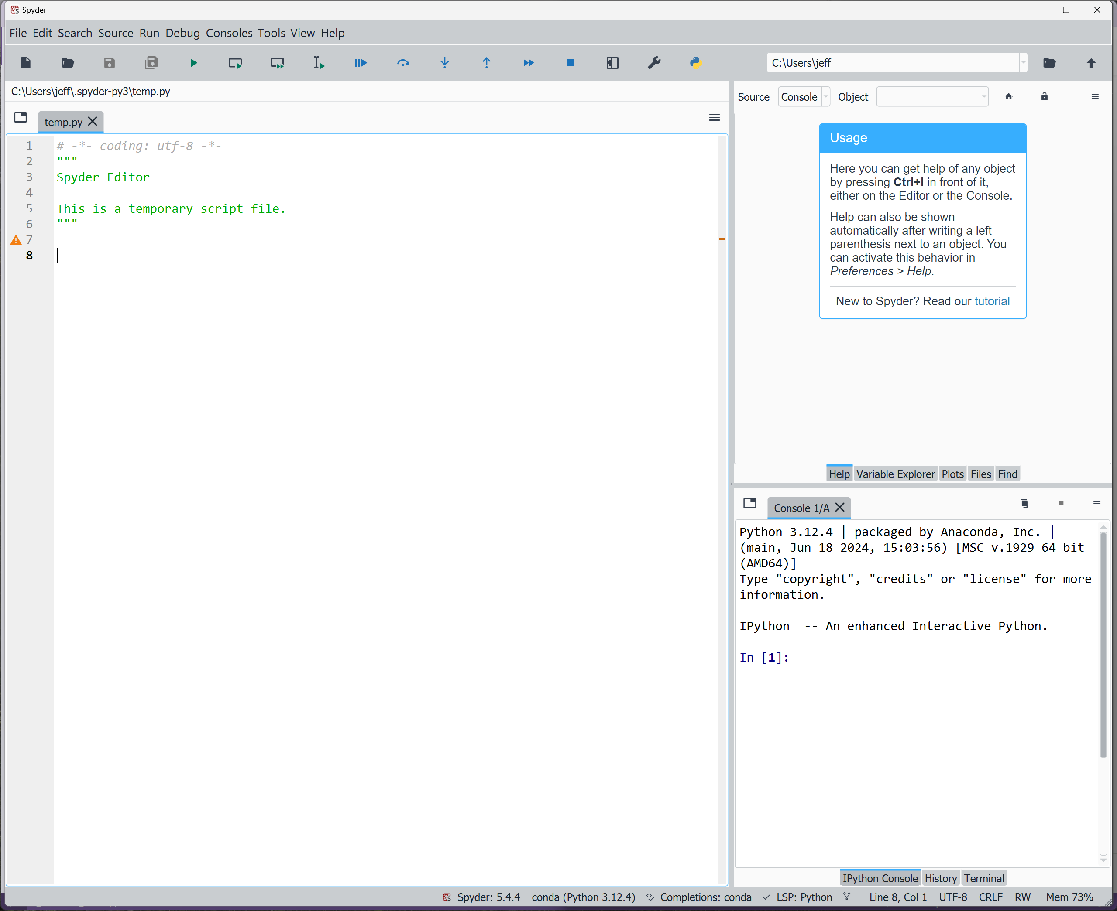Click the Step into function arrow

445,63
